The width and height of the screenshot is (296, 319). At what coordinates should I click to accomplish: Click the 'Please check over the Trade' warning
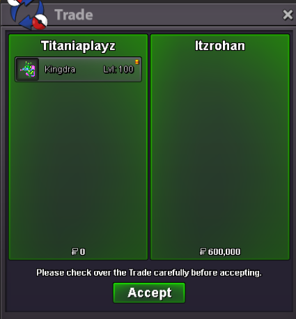149,272
